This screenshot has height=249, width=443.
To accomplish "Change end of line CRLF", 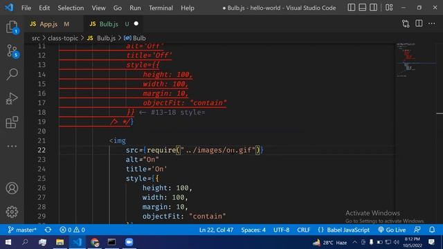I will coord(303,230).
